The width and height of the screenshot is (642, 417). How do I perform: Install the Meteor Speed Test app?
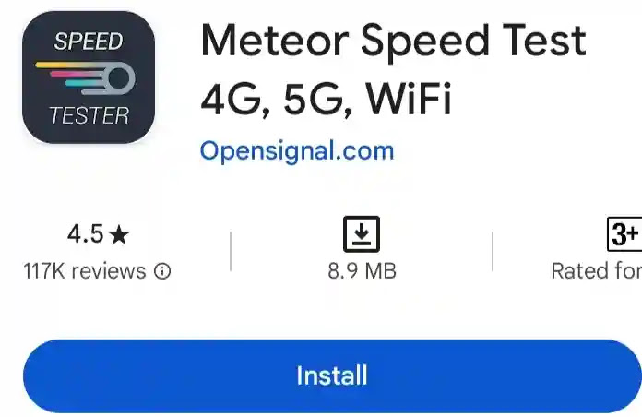(332, 375)
